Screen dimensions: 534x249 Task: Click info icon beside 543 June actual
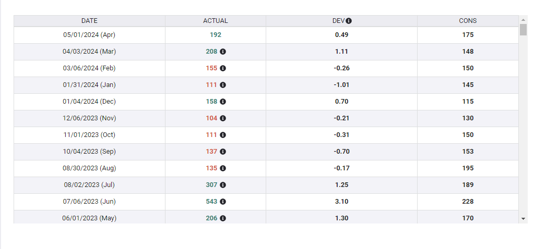click(223, 202)
